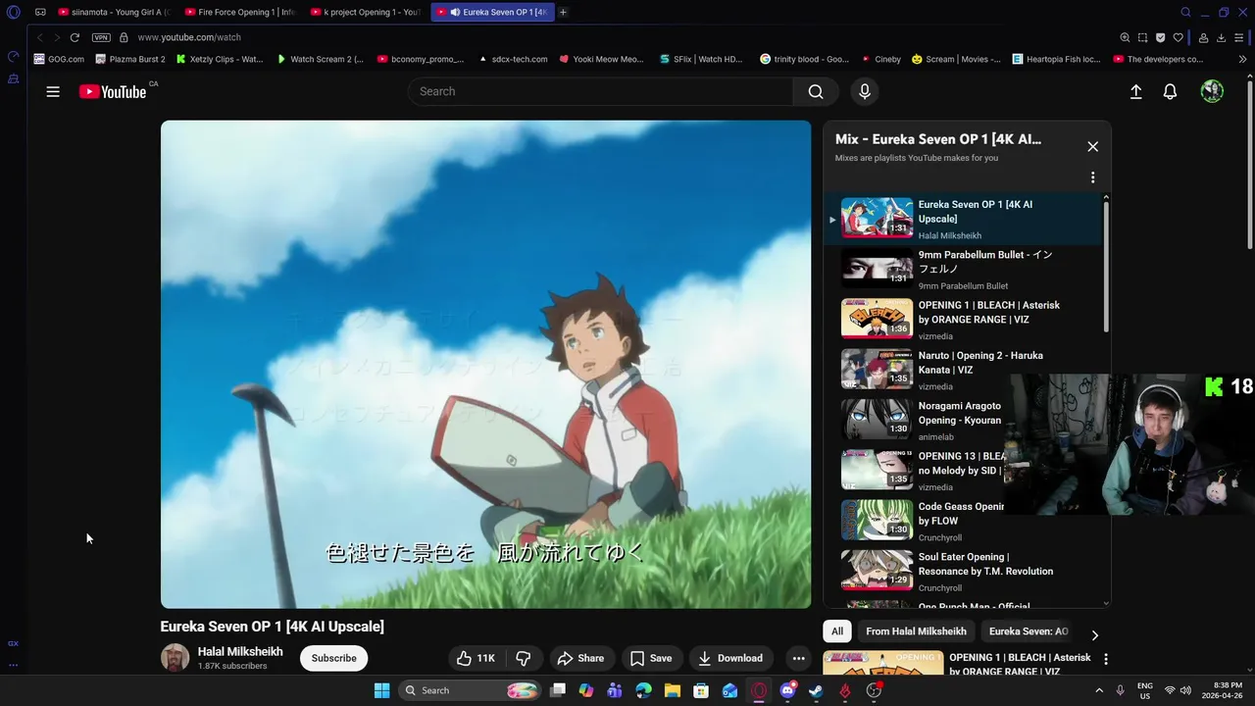The image size is (1255, 706).
Task: Open Opera easy setup menu
Action: [x=1240, y=37]
